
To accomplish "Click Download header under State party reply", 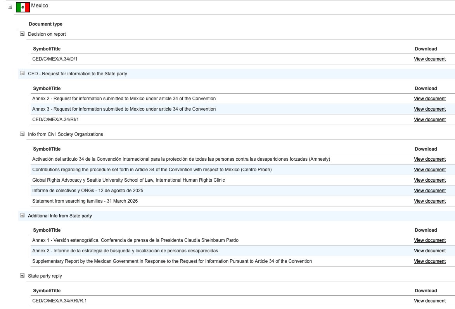I will pos(426,291).
